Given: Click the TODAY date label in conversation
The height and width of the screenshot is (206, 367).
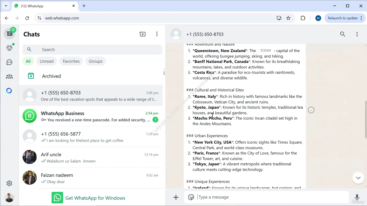Looking at the screenshot, I should tap(266, 51).
